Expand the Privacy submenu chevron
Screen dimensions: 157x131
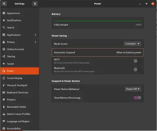35,42
